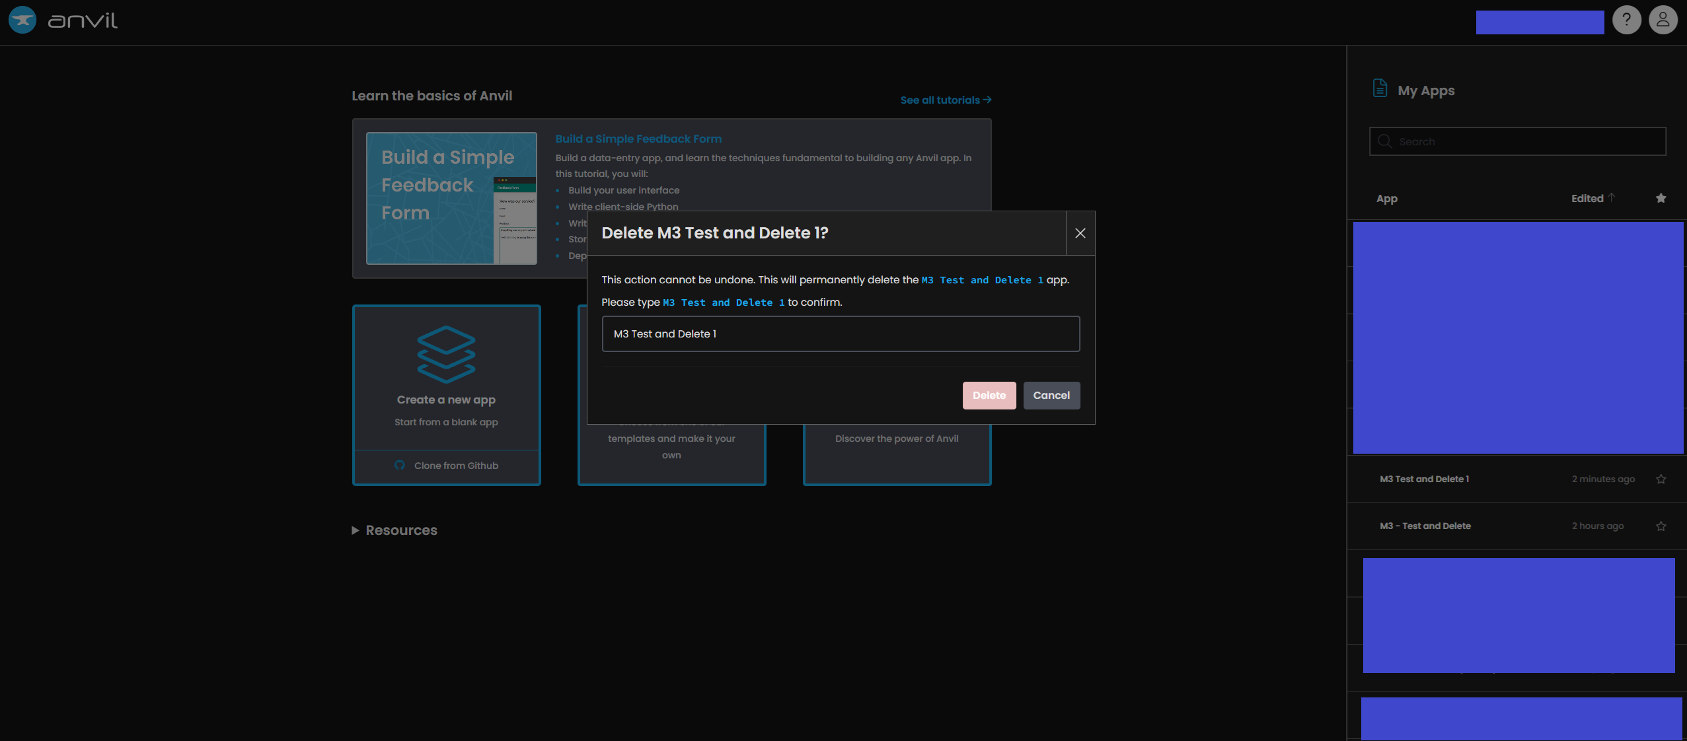Click Clone from Github link

pos(456,466)
